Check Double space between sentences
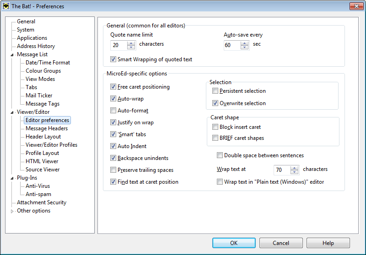 [x=220, y=155]
